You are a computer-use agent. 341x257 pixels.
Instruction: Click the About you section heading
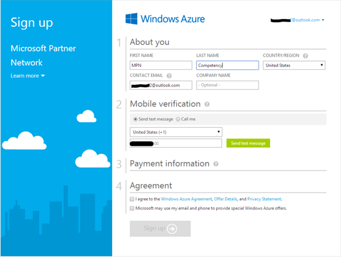(x=150, y=42)
